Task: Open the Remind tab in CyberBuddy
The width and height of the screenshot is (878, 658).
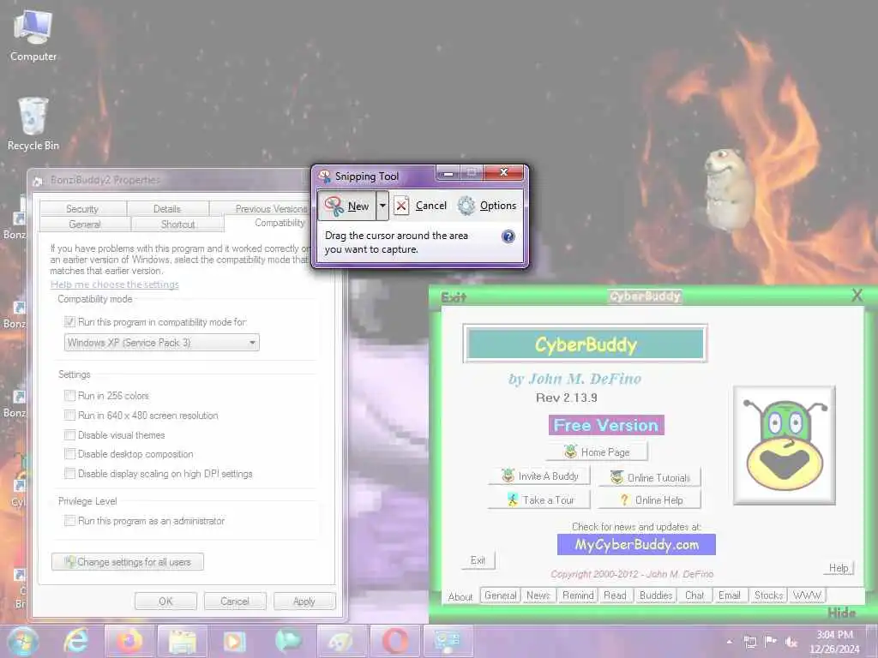Action: click(x=578, y=595)
